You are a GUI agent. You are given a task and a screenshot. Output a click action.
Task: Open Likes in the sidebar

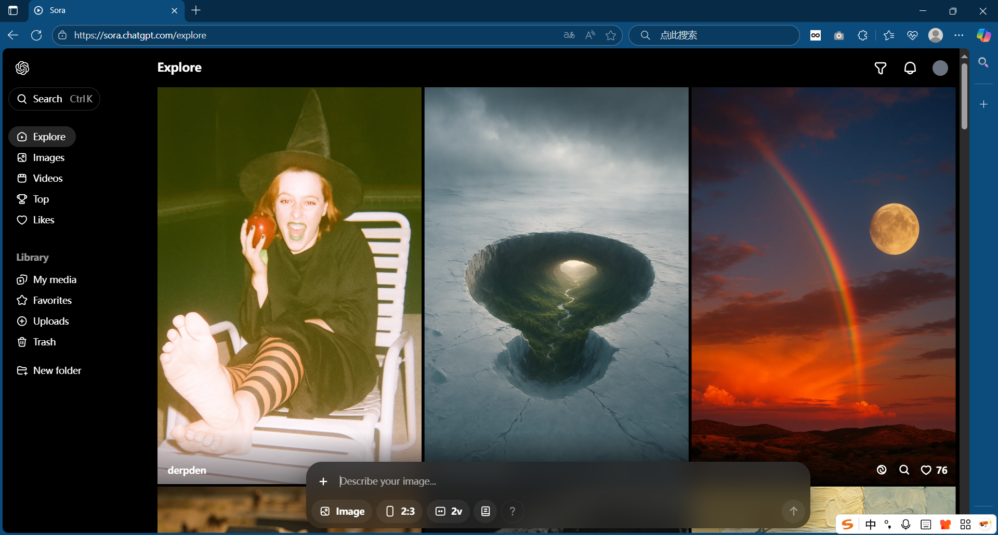(36, 220)
